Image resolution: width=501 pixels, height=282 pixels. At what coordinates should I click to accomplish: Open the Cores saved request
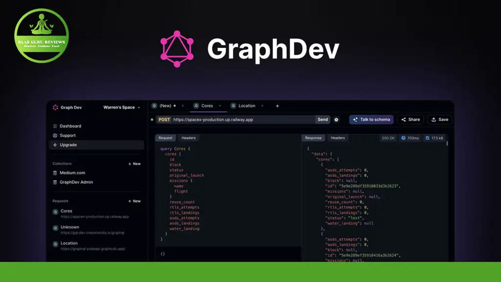pos(94,213)
